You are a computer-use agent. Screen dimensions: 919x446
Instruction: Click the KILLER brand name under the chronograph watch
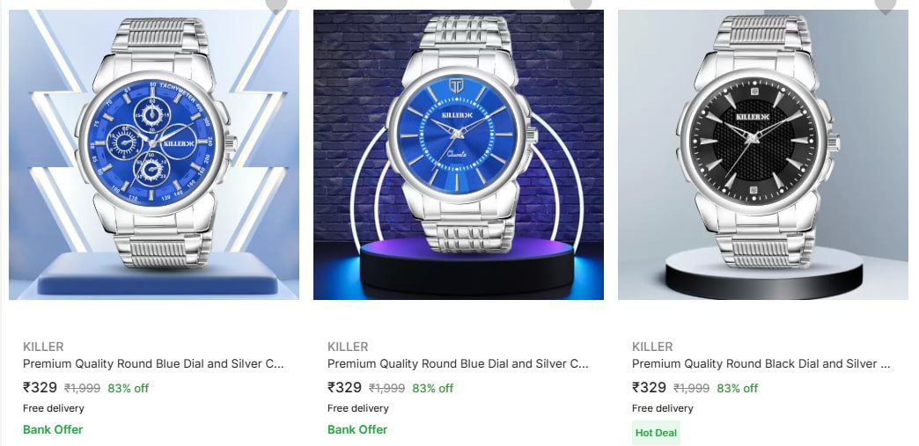43,347
